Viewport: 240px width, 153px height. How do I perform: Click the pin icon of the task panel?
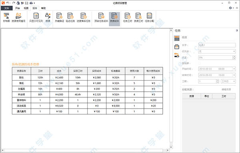coord(237,30)
